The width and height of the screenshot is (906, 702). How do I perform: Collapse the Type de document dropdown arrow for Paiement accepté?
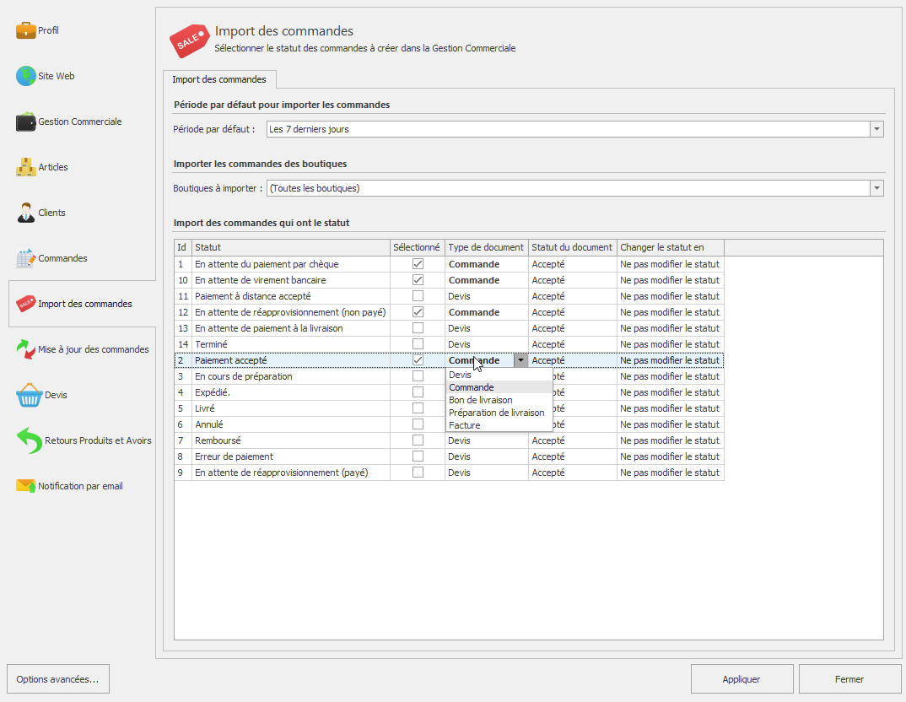point(520,360)
